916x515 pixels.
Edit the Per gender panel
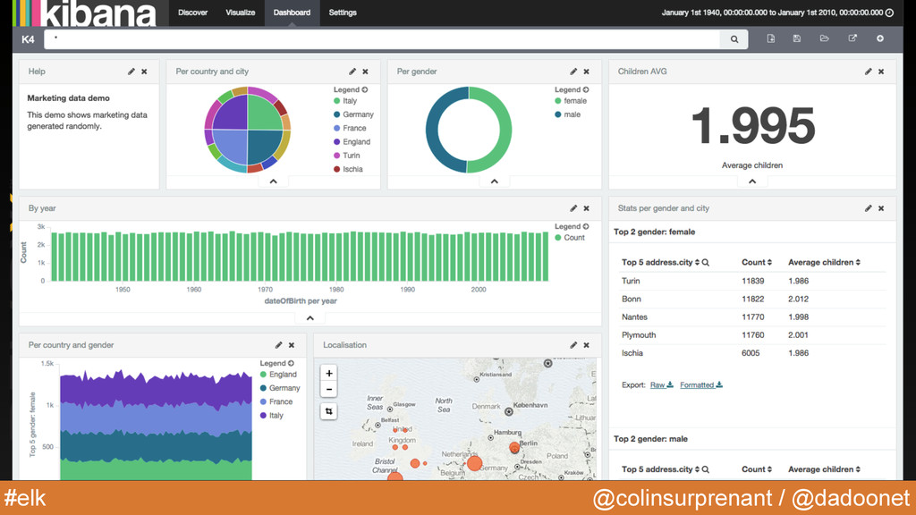[x=573, y=72]
